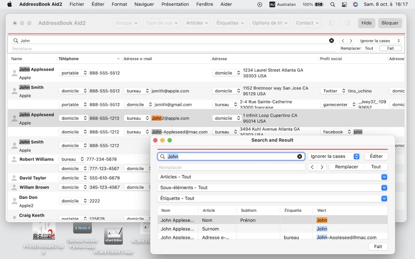The image size is (415, 259).
Task: Click the Remplacer field in Search and Result
Action: tap(231, 167)
